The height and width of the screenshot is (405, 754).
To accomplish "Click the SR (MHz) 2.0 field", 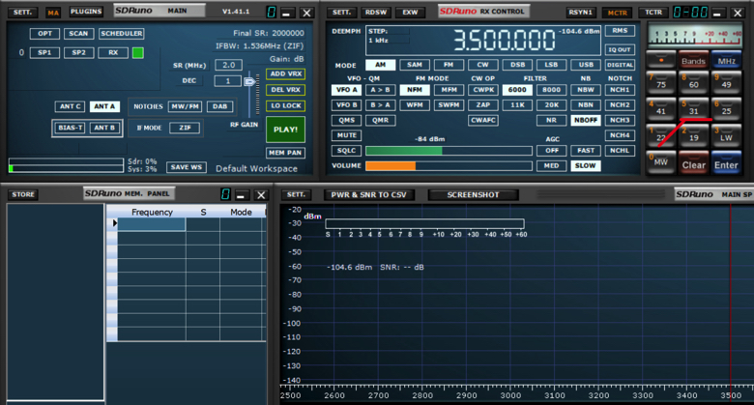I will (x=228, y=65).
